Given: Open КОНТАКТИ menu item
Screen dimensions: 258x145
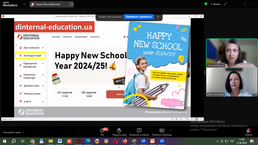Looking at the screenshot, I should [95, 37].
